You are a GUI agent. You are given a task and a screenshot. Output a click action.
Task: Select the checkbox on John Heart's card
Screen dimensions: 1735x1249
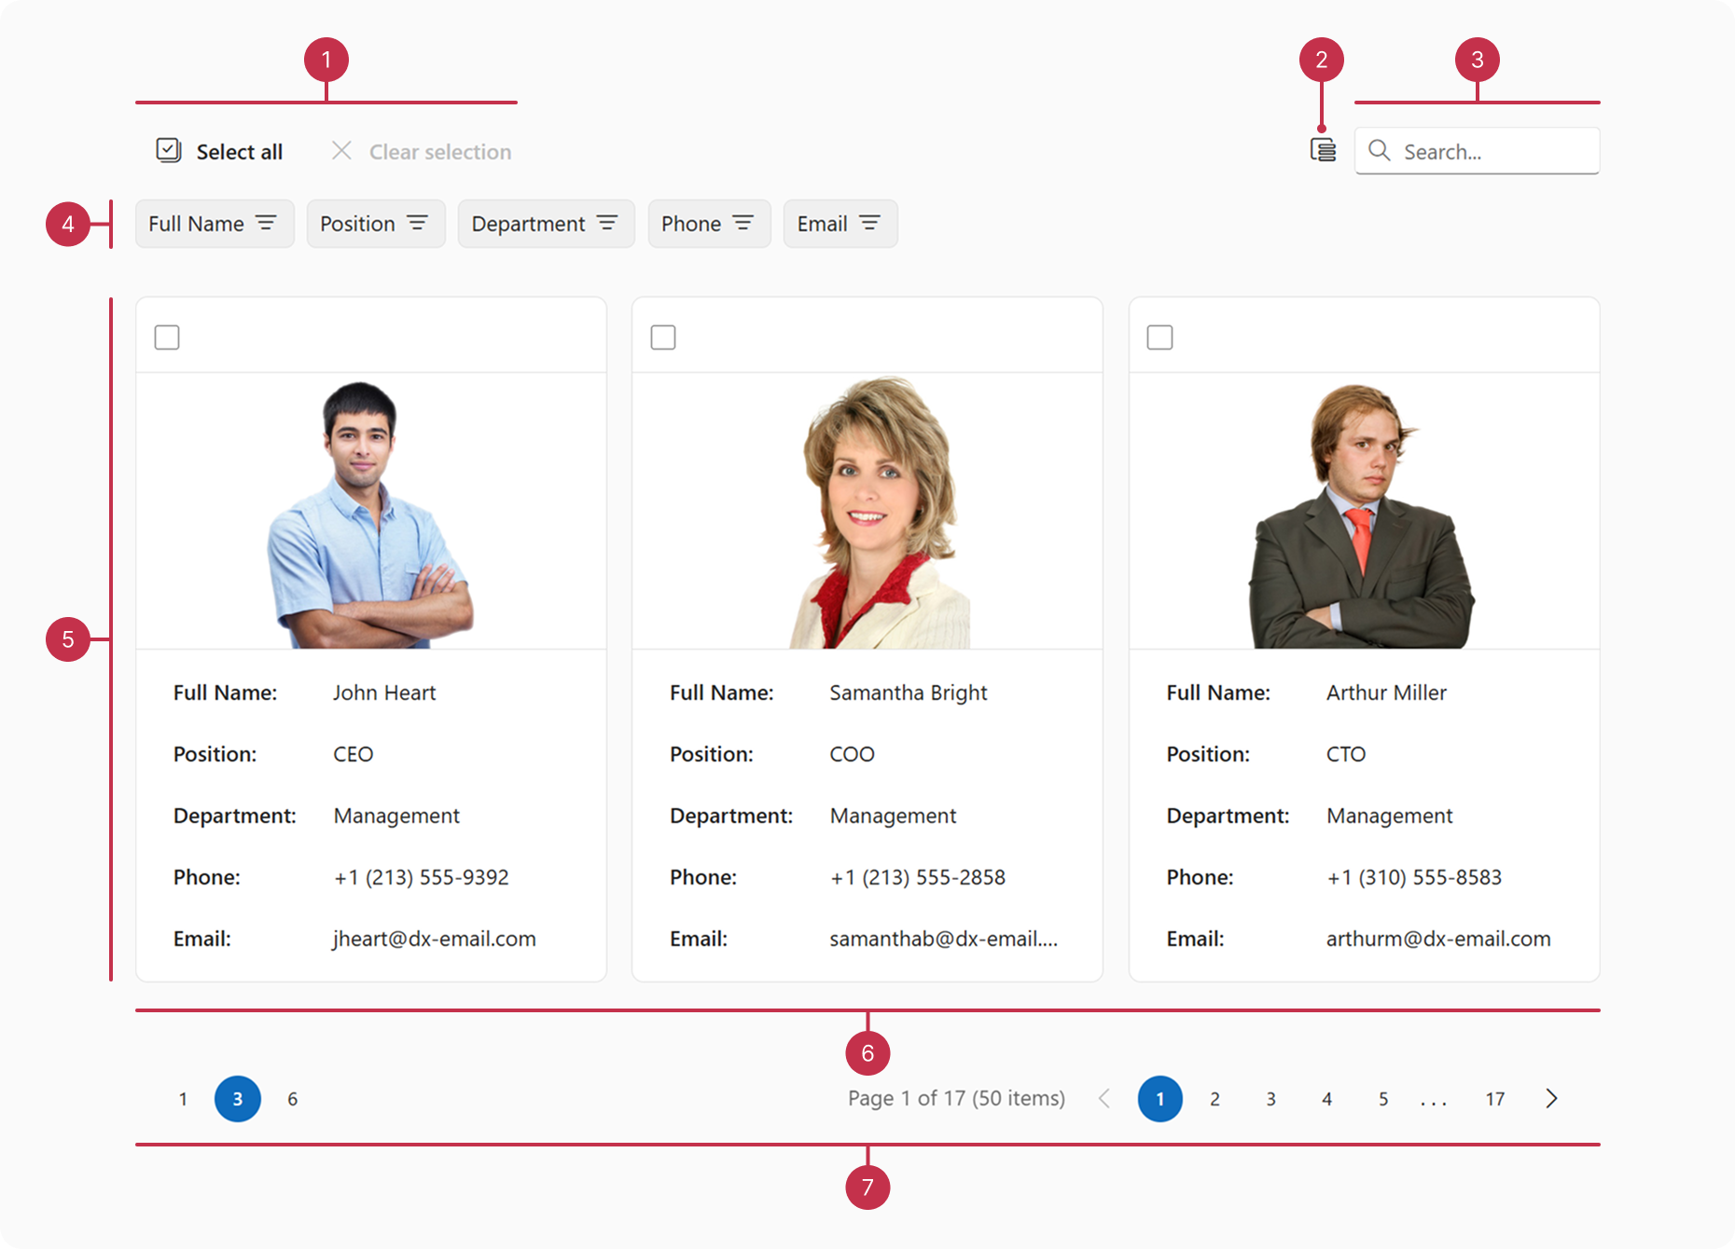point(167,336)
